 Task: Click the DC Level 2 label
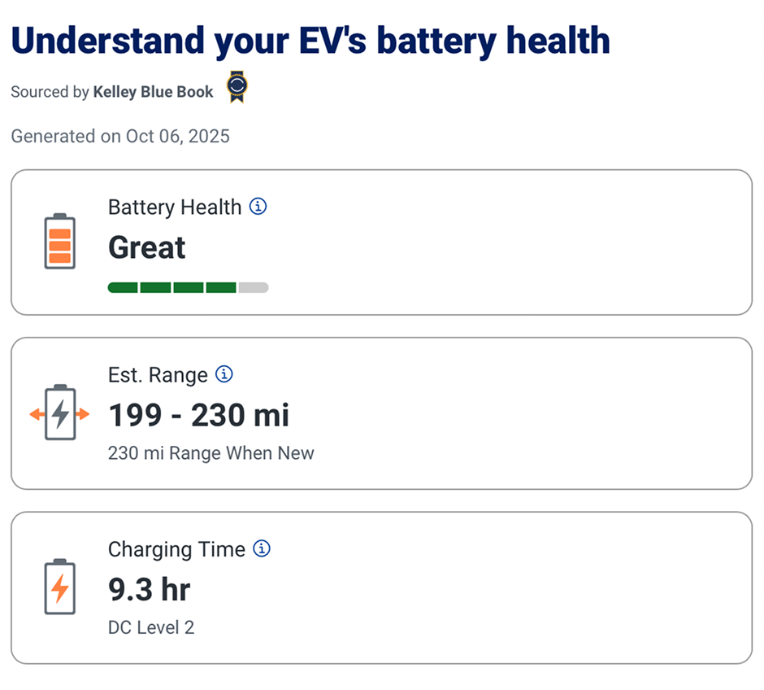click(x=151, y=627)
